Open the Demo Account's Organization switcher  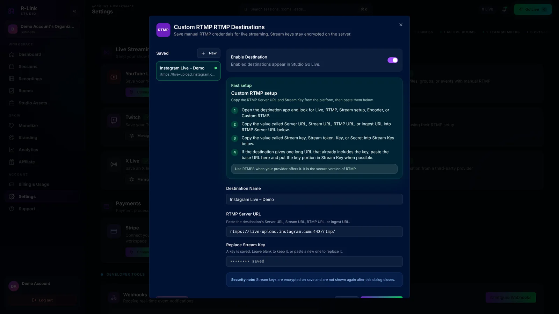click(43, 29)
